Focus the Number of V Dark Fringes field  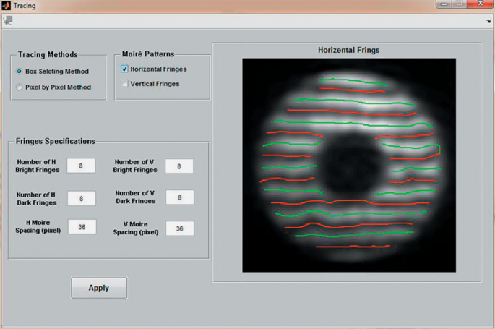pyautogui.click(x=179, y=198)
